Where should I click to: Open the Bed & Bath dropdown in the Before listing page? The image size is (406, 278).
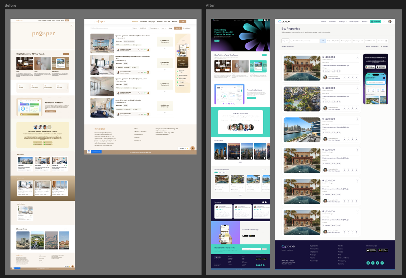(x=144, y=28)
